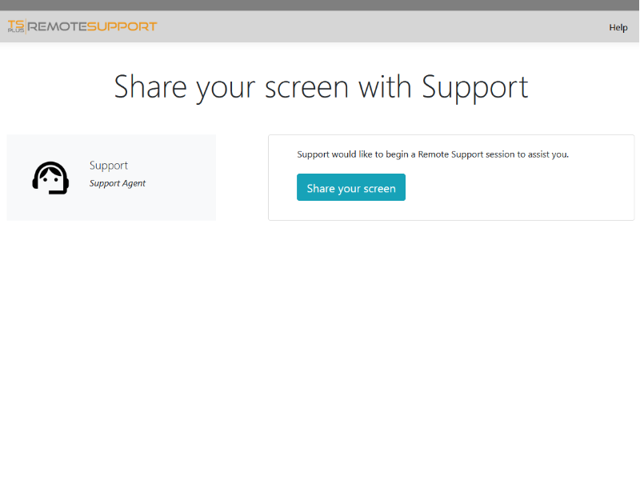Click the dark gray strip at top
640x480 pixels.
coord(320,6)
